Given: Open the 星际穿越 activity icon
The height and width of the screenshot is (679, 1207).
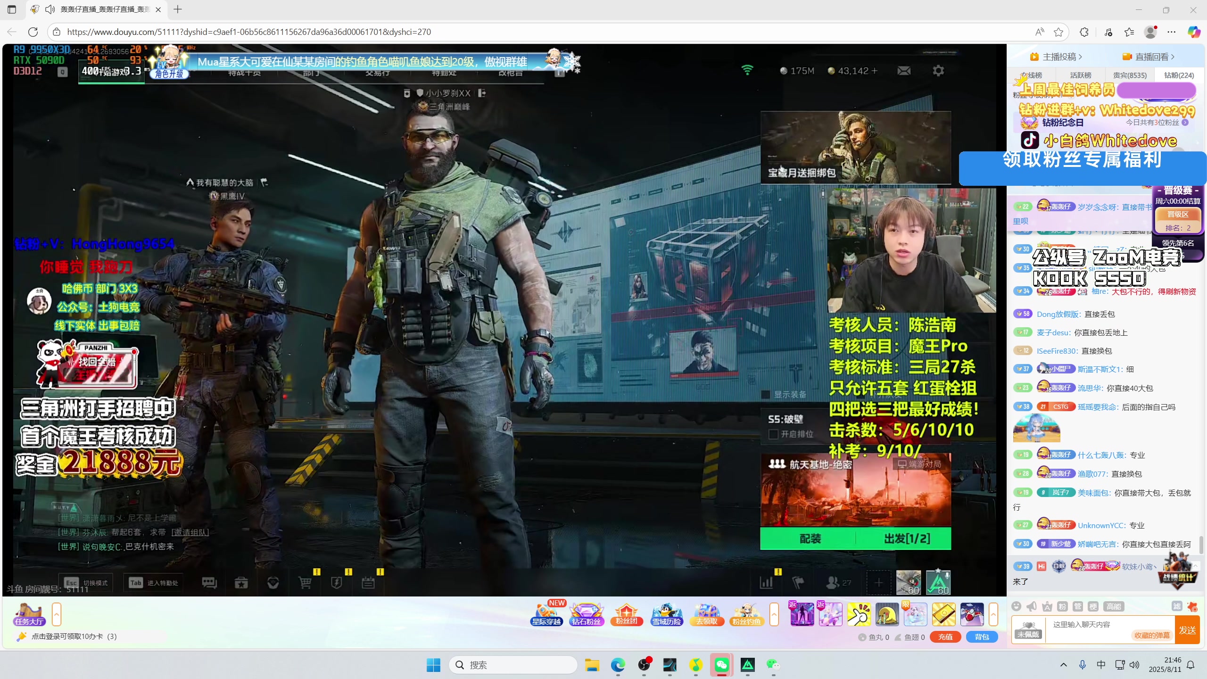Looking at the screenshot, I should coord(546,614).
